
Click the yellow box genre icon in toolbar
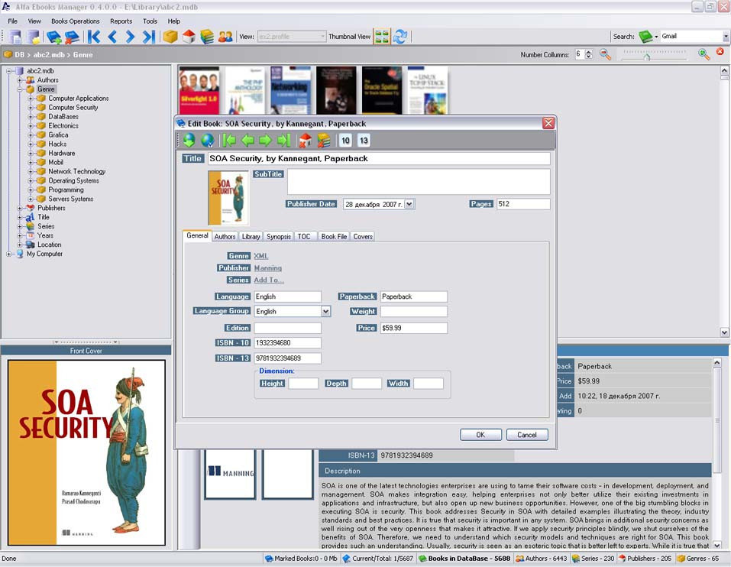(x=170, y=37)
